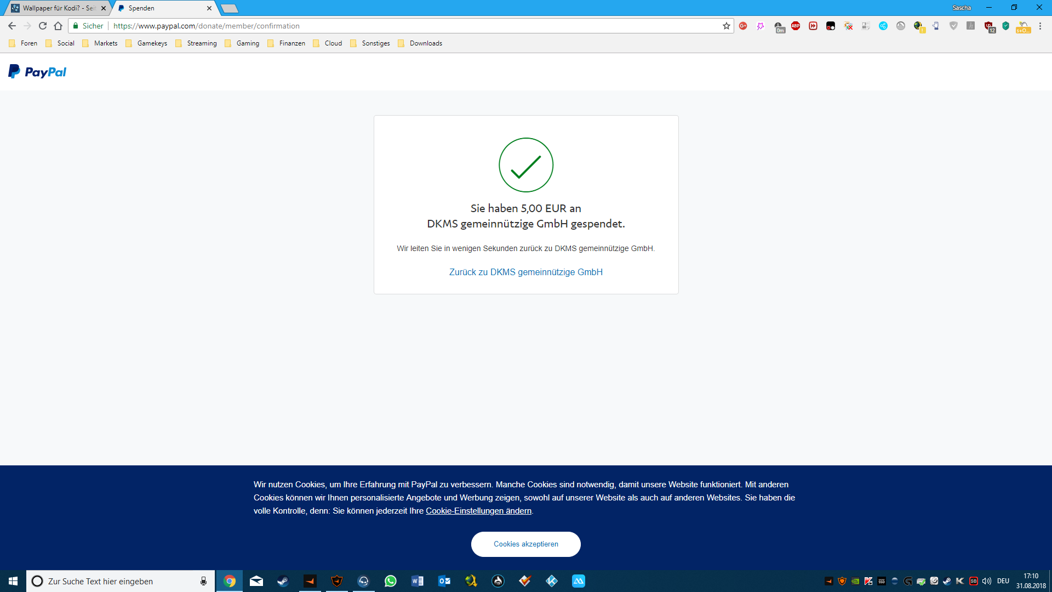Open the 'Markets' bookmarks folder
Image resolution: width=1052 pixels, height=592 pixels.
pos(100,43)
